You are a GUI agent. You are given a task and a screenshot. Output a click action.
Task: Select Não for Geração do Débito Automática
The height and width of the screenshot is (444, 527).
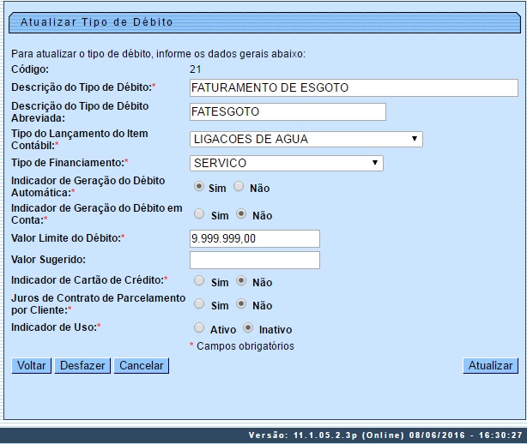pos(239,187)
